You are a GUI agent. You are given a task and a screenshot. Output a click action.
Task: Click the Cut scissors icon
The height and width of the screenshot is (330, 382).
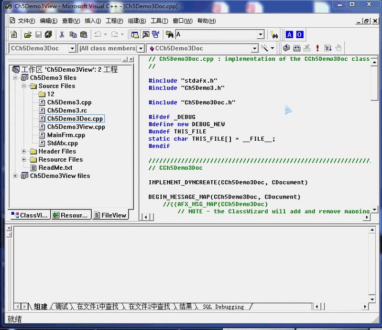(x=62, y=34)
